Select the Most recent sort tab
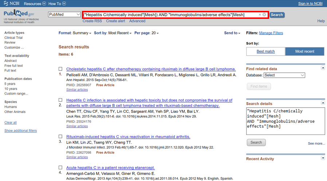The height and width of the screenshot is (181, 327). pyautogui.click(x=305, y=51)
